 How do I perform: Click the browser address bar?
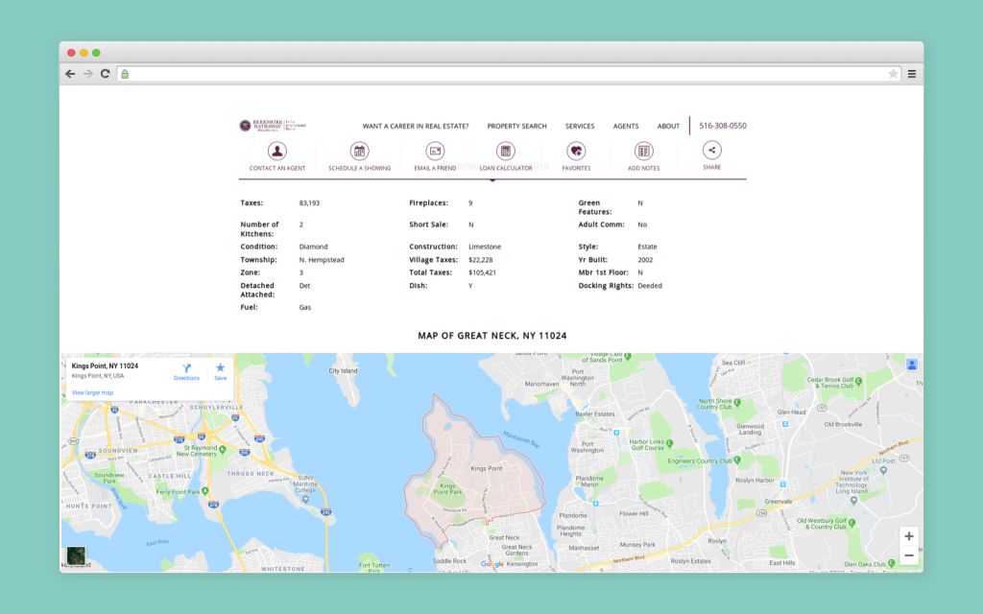[x=509, y=74]
